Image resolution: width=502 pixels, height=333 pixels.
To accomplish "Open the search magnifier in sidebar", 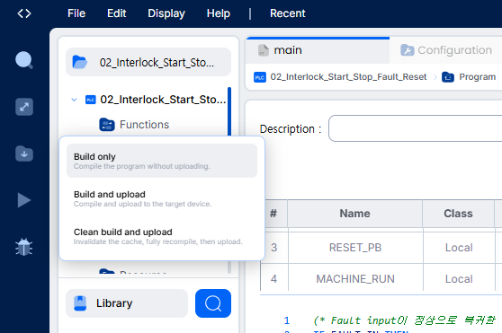I will pos(24,60).
